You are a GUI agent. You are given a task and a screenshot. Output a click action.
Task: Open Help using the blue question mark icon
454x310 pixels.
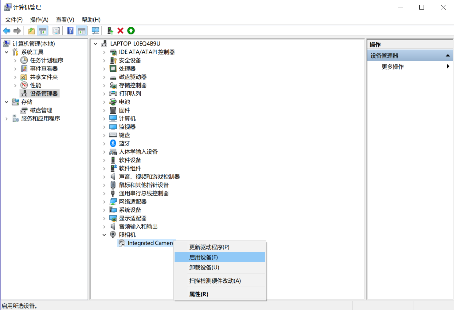point(70,30)
